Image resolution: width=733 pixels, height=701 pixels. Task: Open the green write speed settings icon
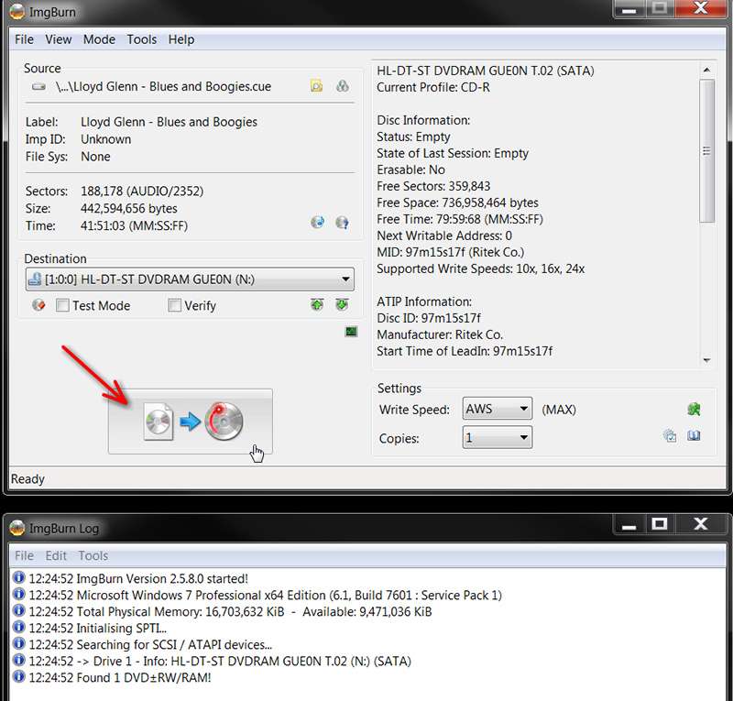pyautogui.click(x=695, y=410)
